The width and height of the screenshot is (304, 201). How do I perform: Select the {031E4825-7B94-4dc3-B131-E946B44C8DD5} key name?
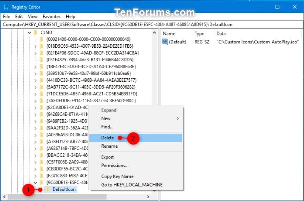[90, 60]
